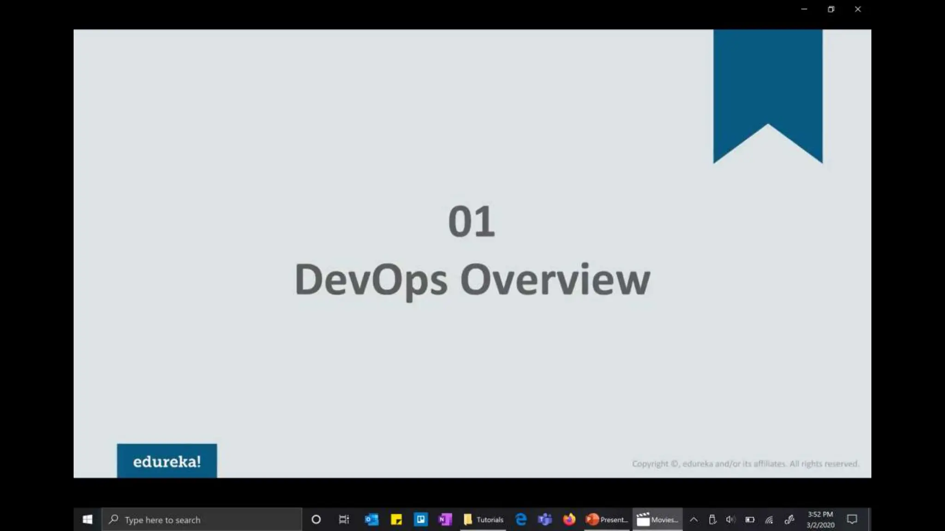This screenshot has height=531, width=945.
Task: Switch to PowerPoint Presentation window
Action: pos(607,519)
